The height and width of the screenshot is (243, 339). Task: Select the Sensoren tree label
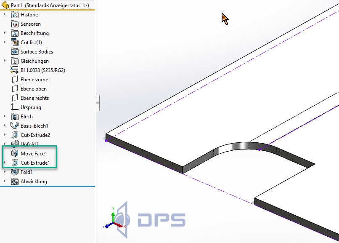(30, 24)
